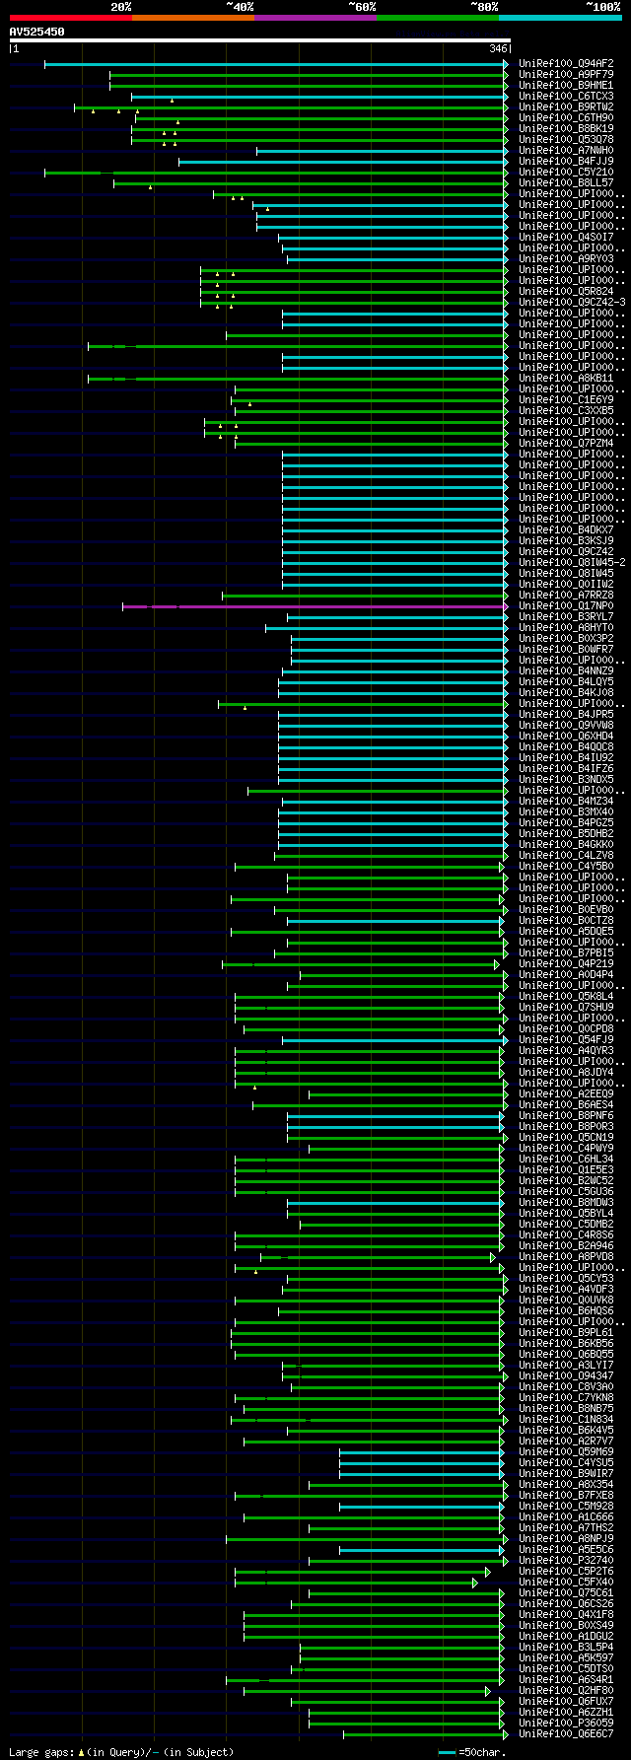Open hit UniRef100_C6TH90
The width and height of the screenshot is (631, 1760).
(566, 118)
